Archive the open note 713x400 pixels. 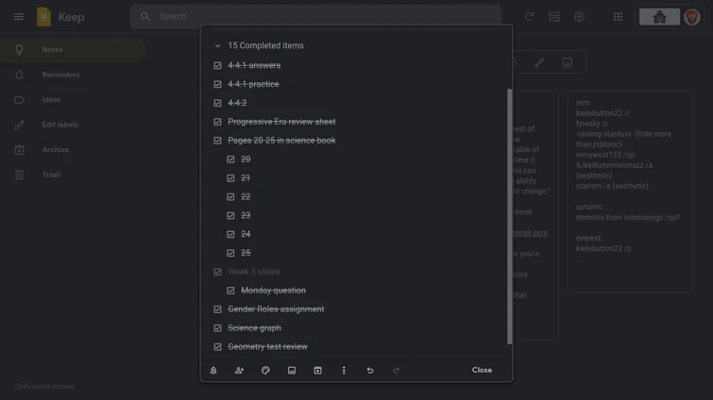pyautogui.click(x=318, y=370)
